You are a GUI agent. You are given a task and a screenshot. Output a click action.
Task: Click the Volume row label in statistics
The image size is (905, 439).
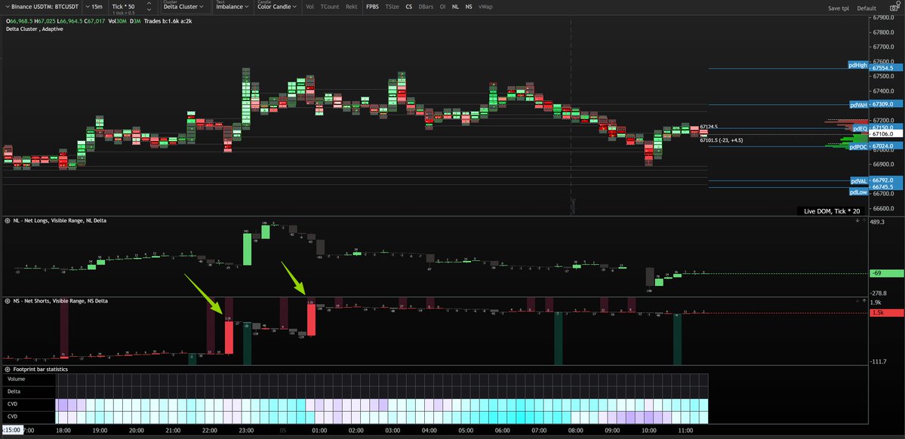17,379
